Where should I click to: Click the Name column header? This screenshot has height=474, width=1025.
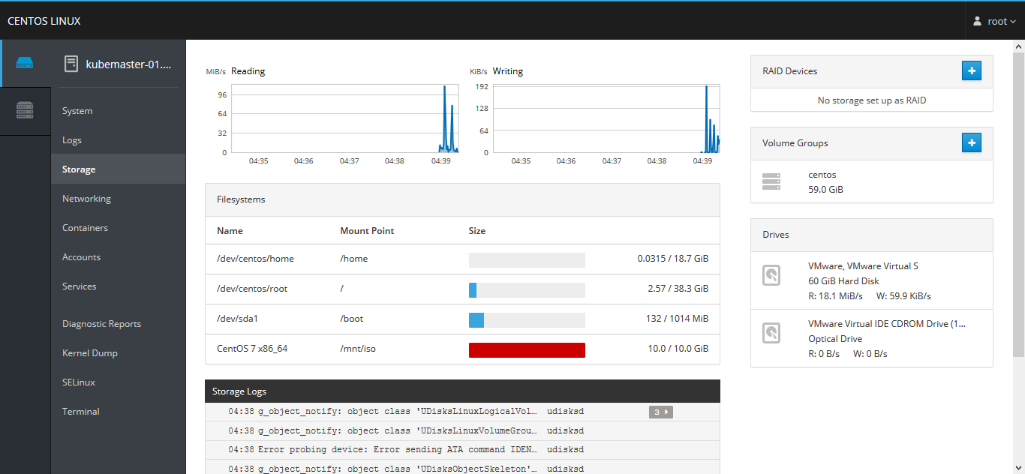[230, 231]
